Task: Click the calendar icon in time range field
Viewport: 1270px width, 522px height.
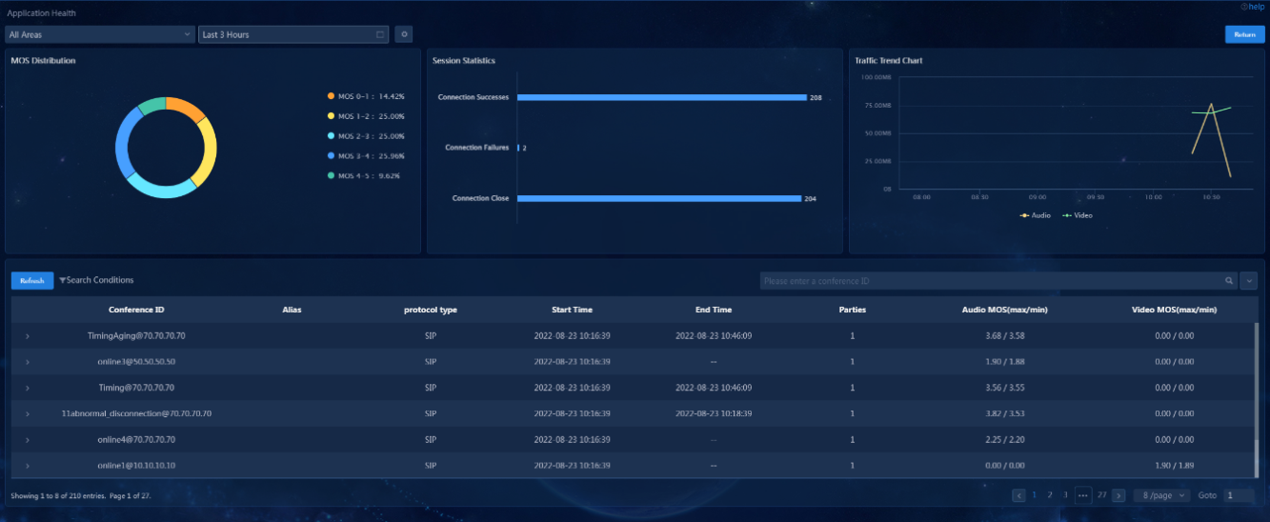Action: pos(380,34)
